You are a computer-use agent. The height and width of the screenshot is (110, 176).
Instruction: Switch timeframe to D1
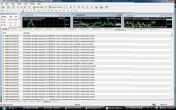pyautogui.click(x=68, y=11)
